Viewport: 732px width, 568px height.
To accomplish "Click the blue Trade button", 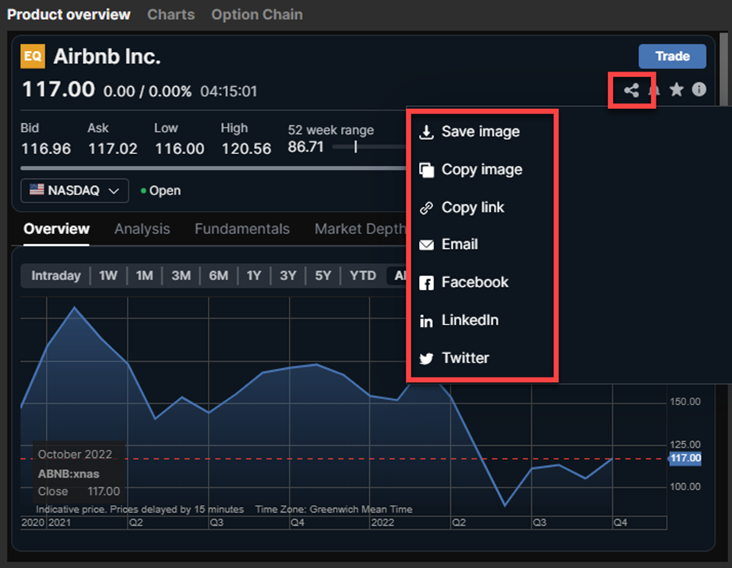I will point(672,57).
